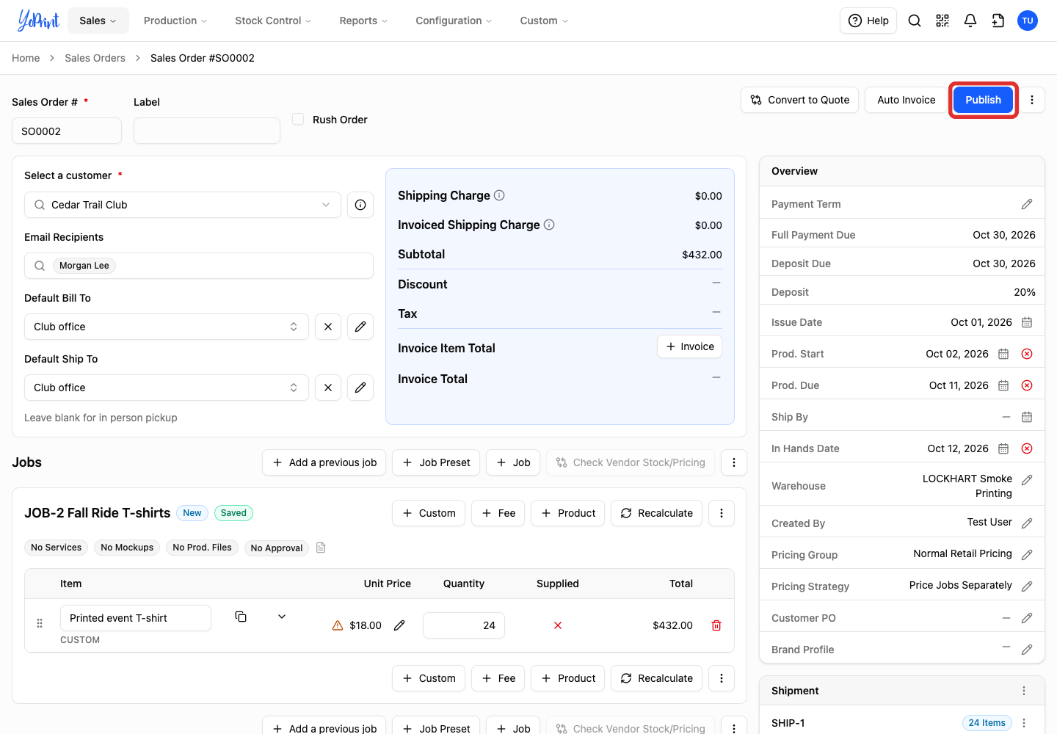The width and height of the screenshot is (1057, 734).
Task: Delete the Printed event T-shirt line item
Action: point(716,625)
